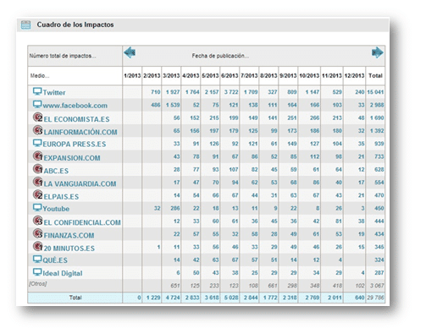The height and width of the screenshot is (328, 426).
Task: Click the Otros total 3 067
Action: click(377, 286)
